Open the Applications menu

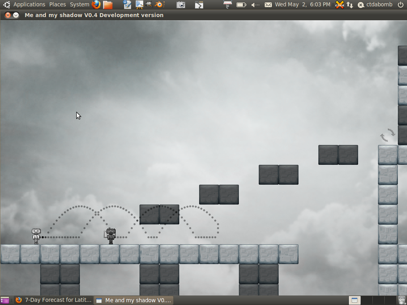pyautogui.click(x=29, y=5)
